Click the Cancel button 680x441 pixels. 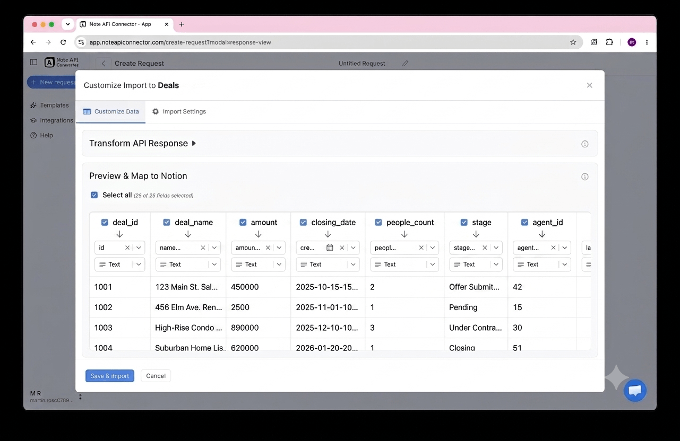tap(156, 376)
